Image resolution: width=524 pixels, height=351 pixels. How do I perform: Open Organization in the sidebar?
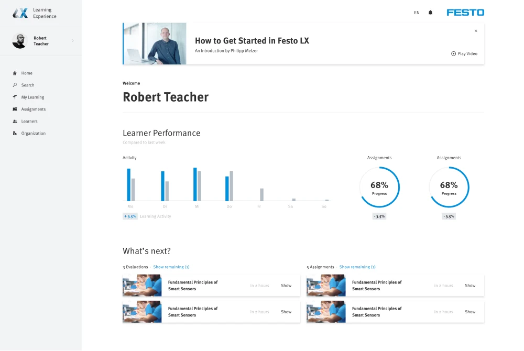[x=29, y=133]
